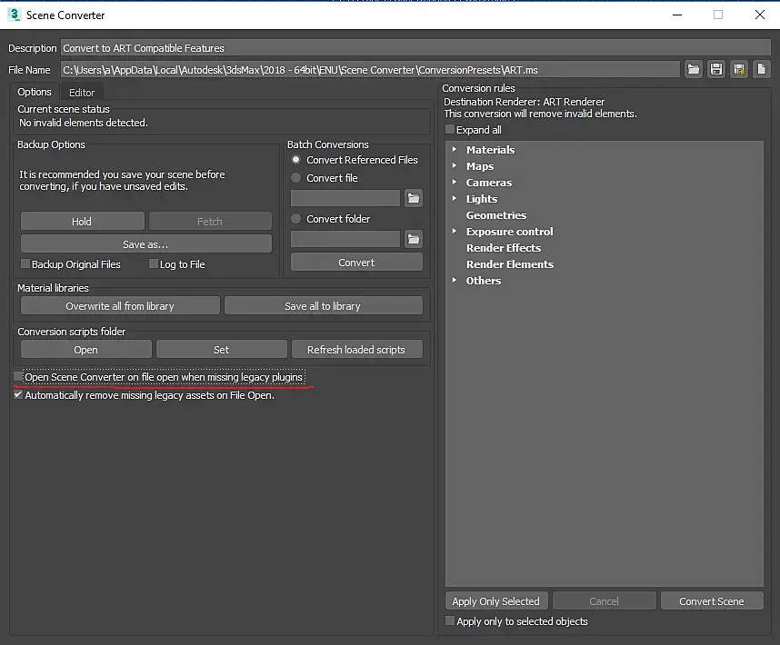This screenshot has width=780, height=645.
Task: Select the Materials label in rules tree
Action: point(490,150)
